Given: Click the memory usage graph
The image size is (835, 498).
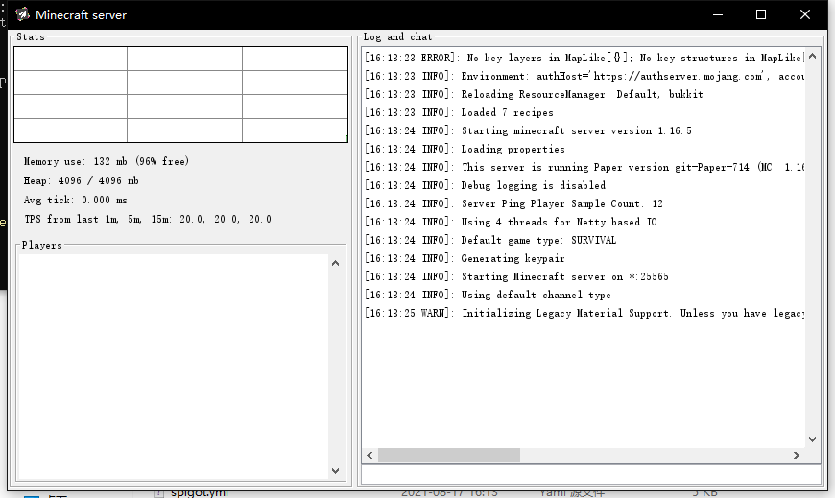Looking at the screenshot, I should (181, 94).
